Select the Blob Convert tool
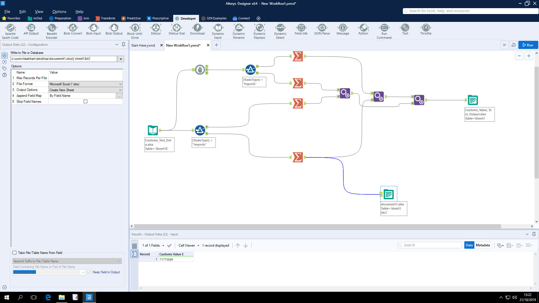The height and width of the screenshot is (303, 539). coord(73,29)
